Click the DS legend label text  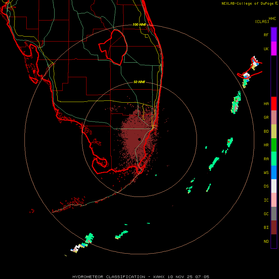266,186
